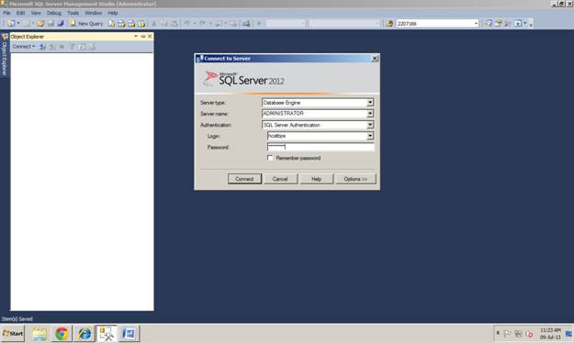574x343 pixels.
Task: Open the Chrome icon in taskbar
Action: click(62, 334)
